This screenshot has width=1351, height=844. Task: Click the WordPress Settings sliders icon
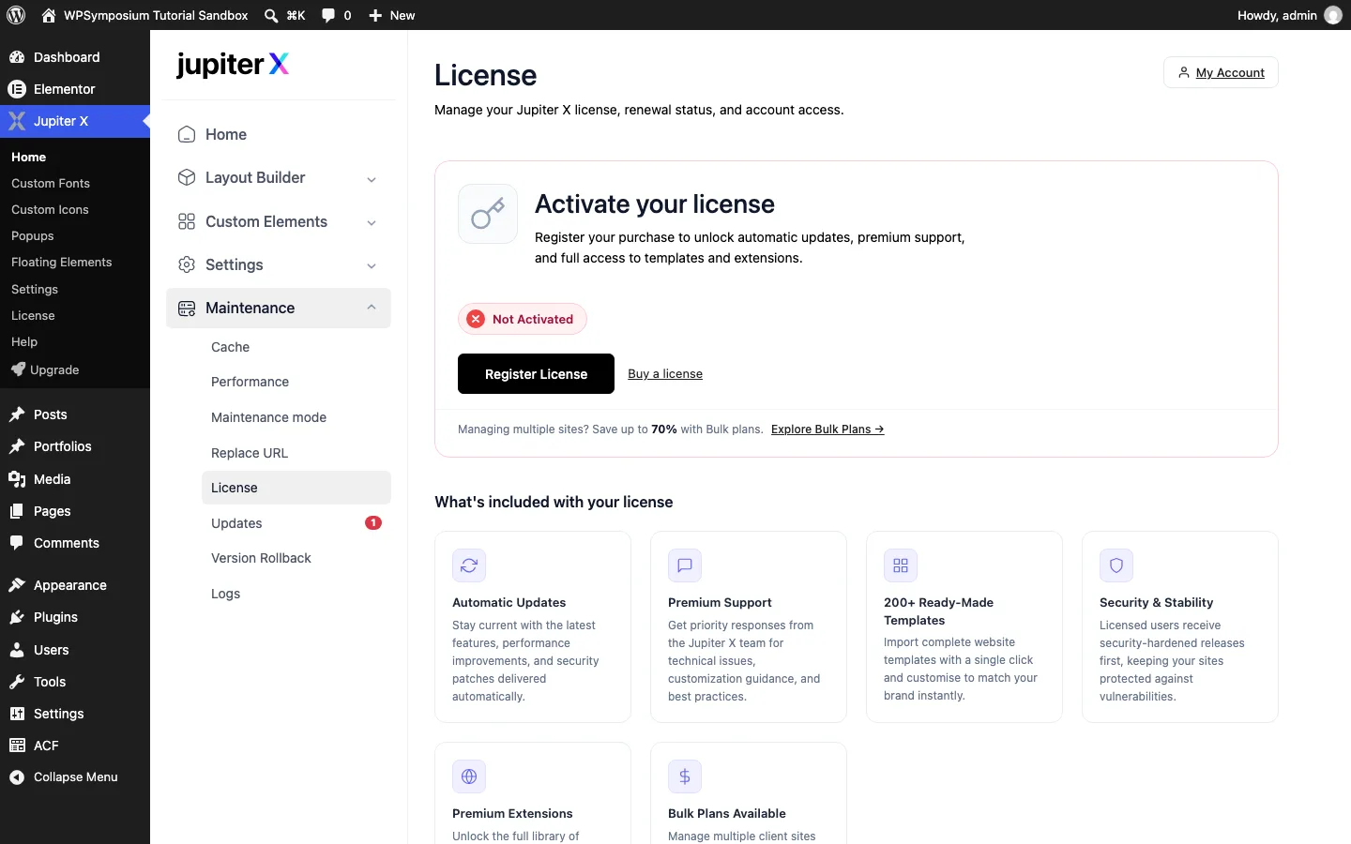click(x=17, y=714)
